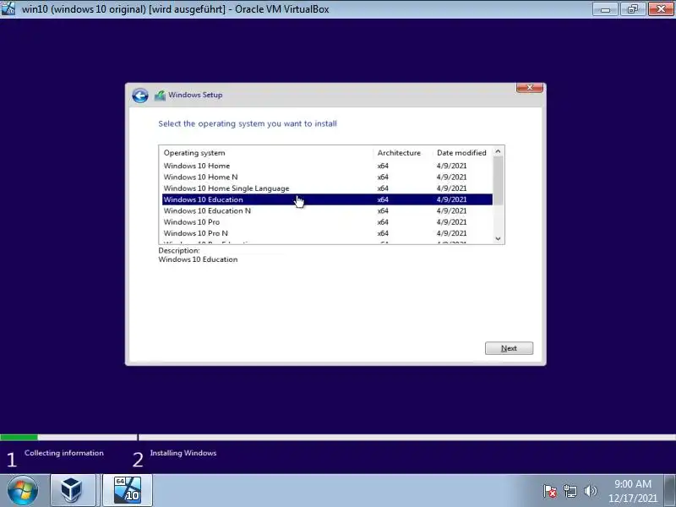
Task: Select Windows 10 Education row
Action: (327, 199)
